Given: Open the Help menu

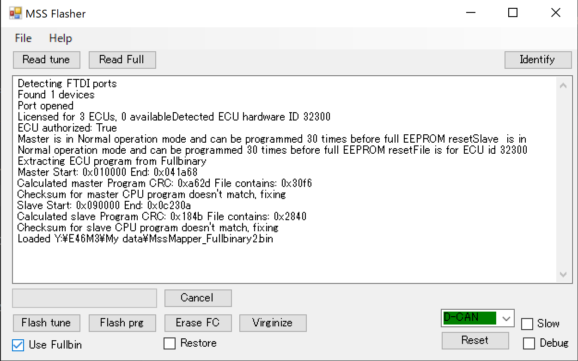Looking at the screenshot, I should point(61,38).
